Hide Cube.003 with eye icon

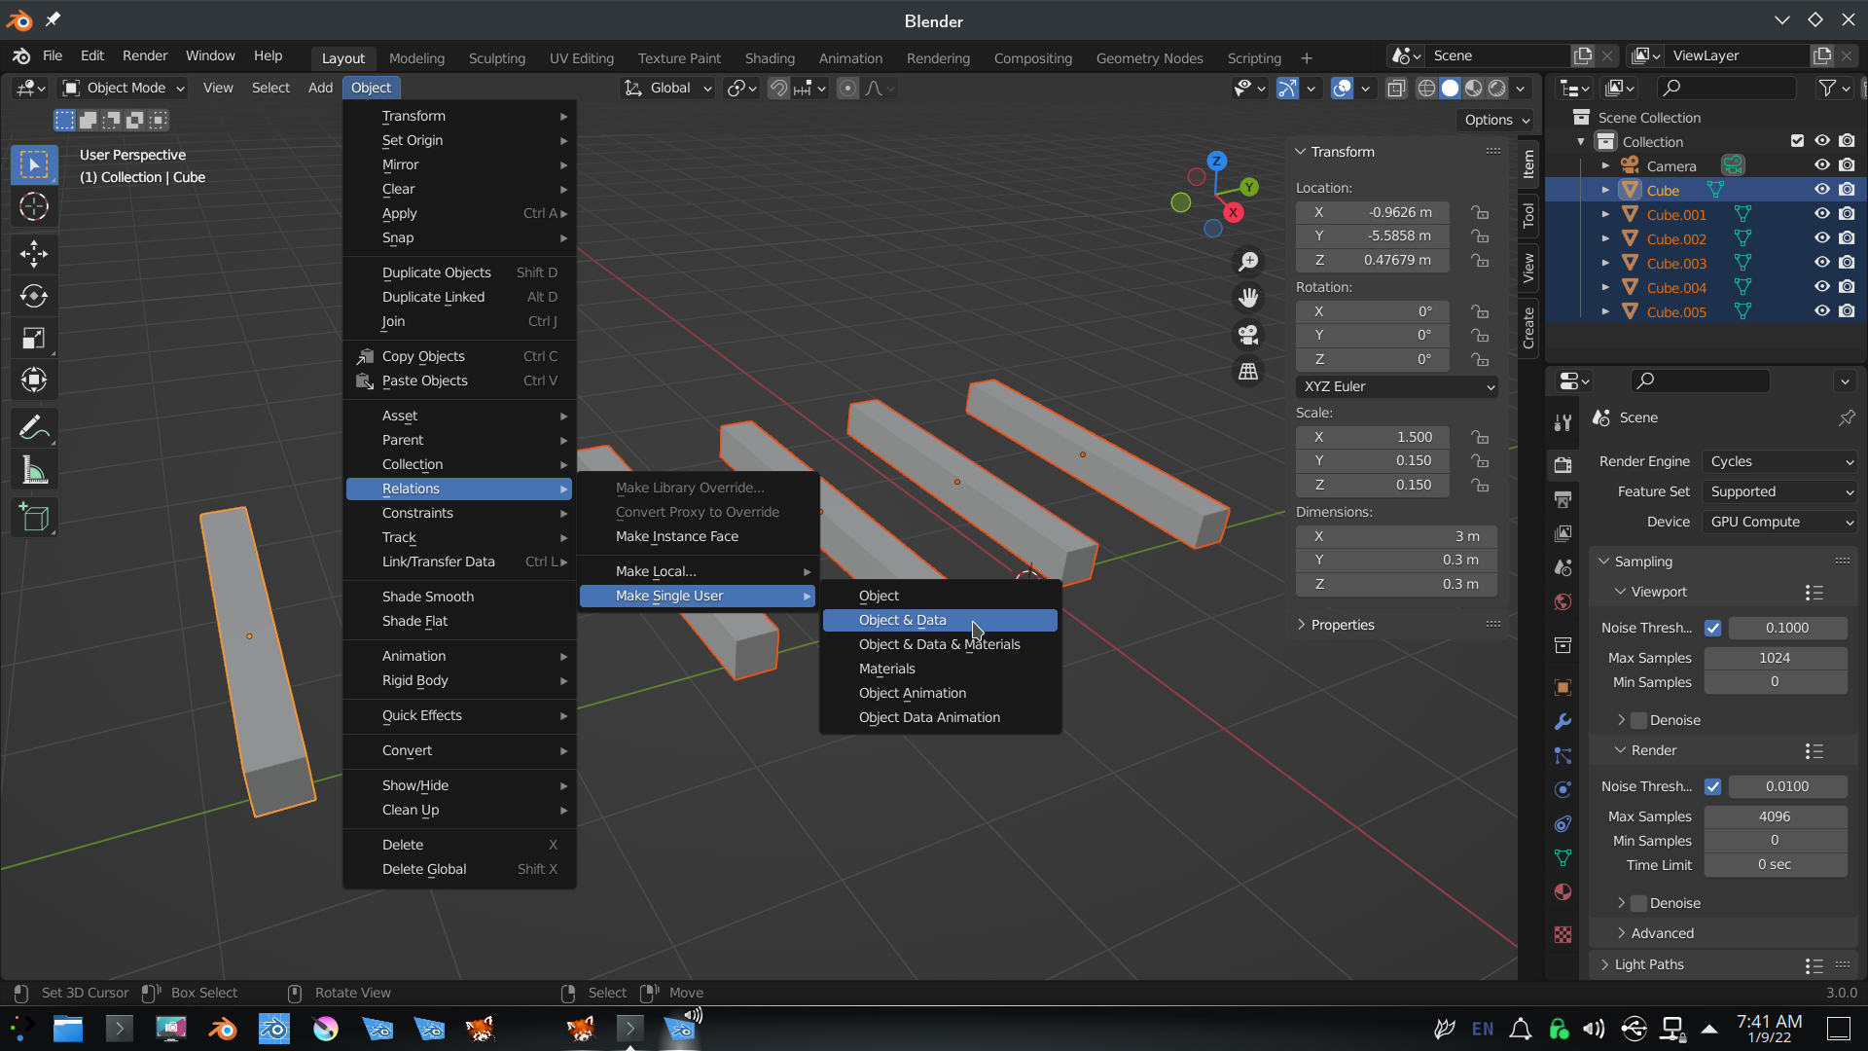(1821, 263)
